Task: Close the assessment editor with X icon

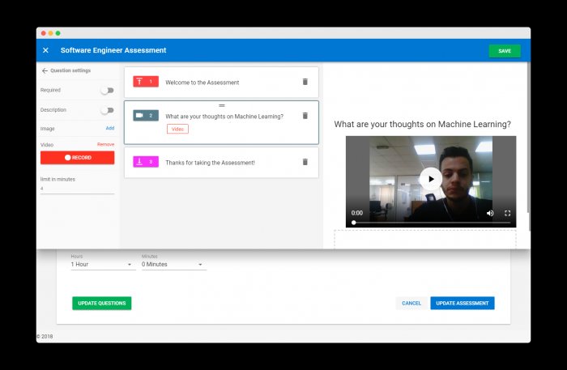Action: pyautogui.click(x=45, y=50)
